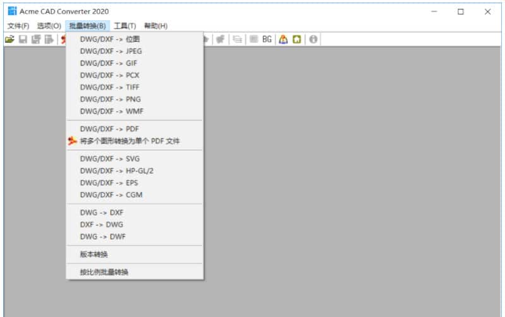This screenshot has height=317, width=505.
Task: Open file with the folder toolbar icon
Action: click(x=9, y=39)
